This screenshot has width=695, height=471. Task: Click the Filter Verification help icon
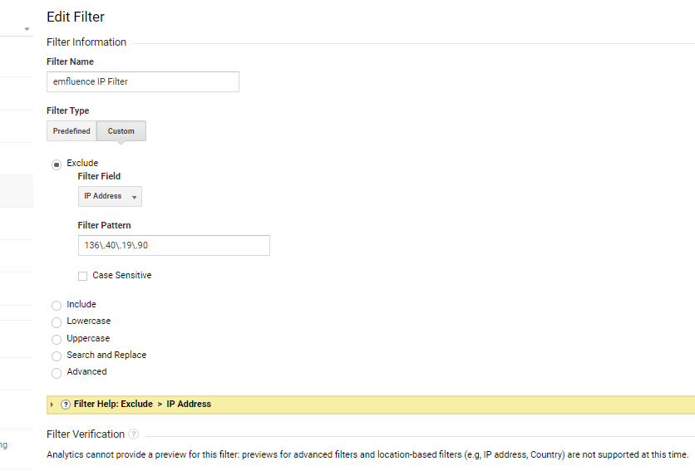[x=133, y=434]
